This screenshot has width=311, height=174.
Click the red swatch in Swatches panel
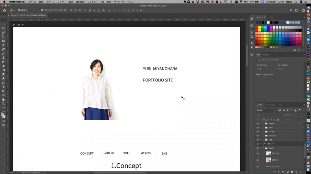click(257, 27)
